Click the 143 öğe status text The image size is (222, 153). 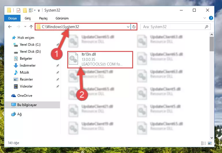[14, 143]
